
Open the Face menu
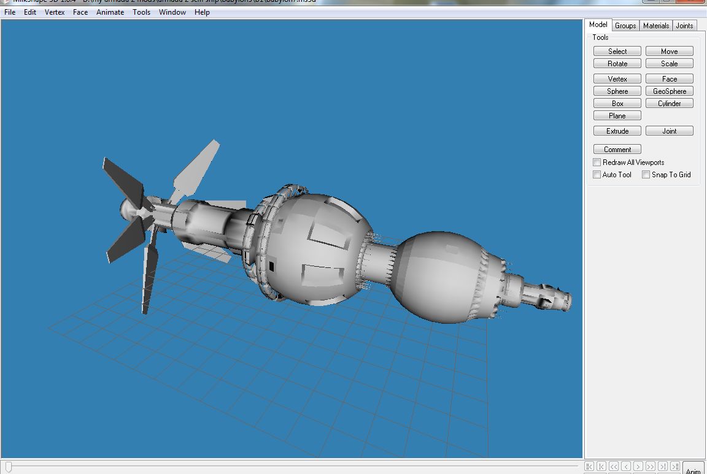click(x=80, y=12)
